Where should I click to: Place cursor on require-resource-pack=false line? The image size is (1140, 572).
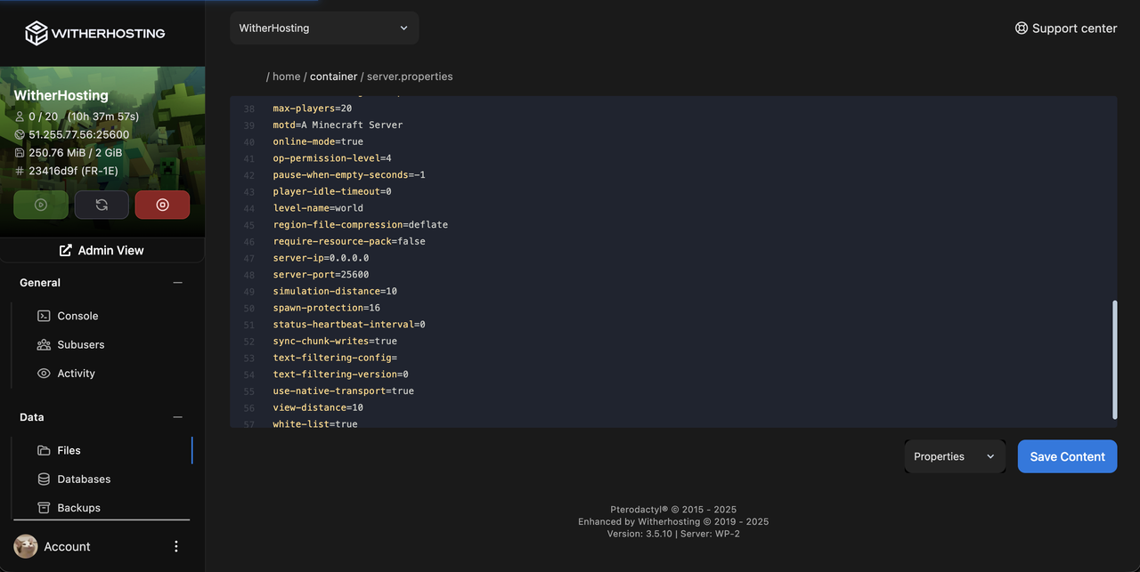click(349, 241)
